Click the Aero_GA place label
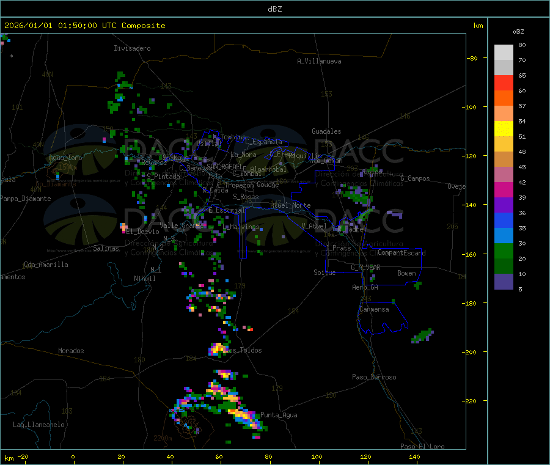Screen dimensions: 550x465 [365, 287]
